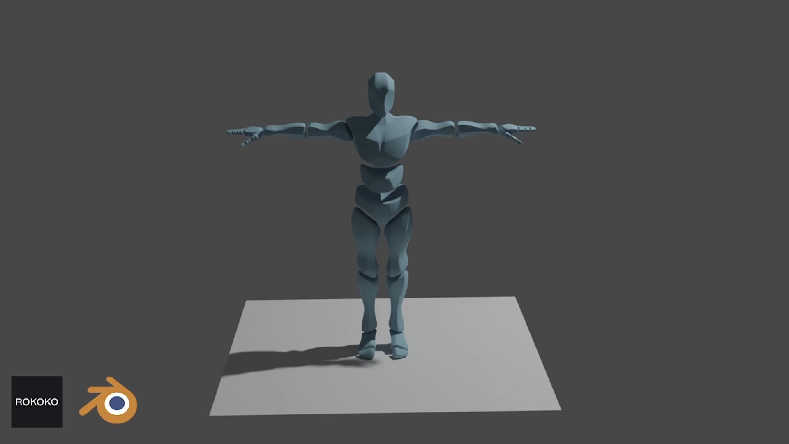
Task: Click the blue circle inside the Blender logo
Action: pyautogui.click(x=116, y=404)
